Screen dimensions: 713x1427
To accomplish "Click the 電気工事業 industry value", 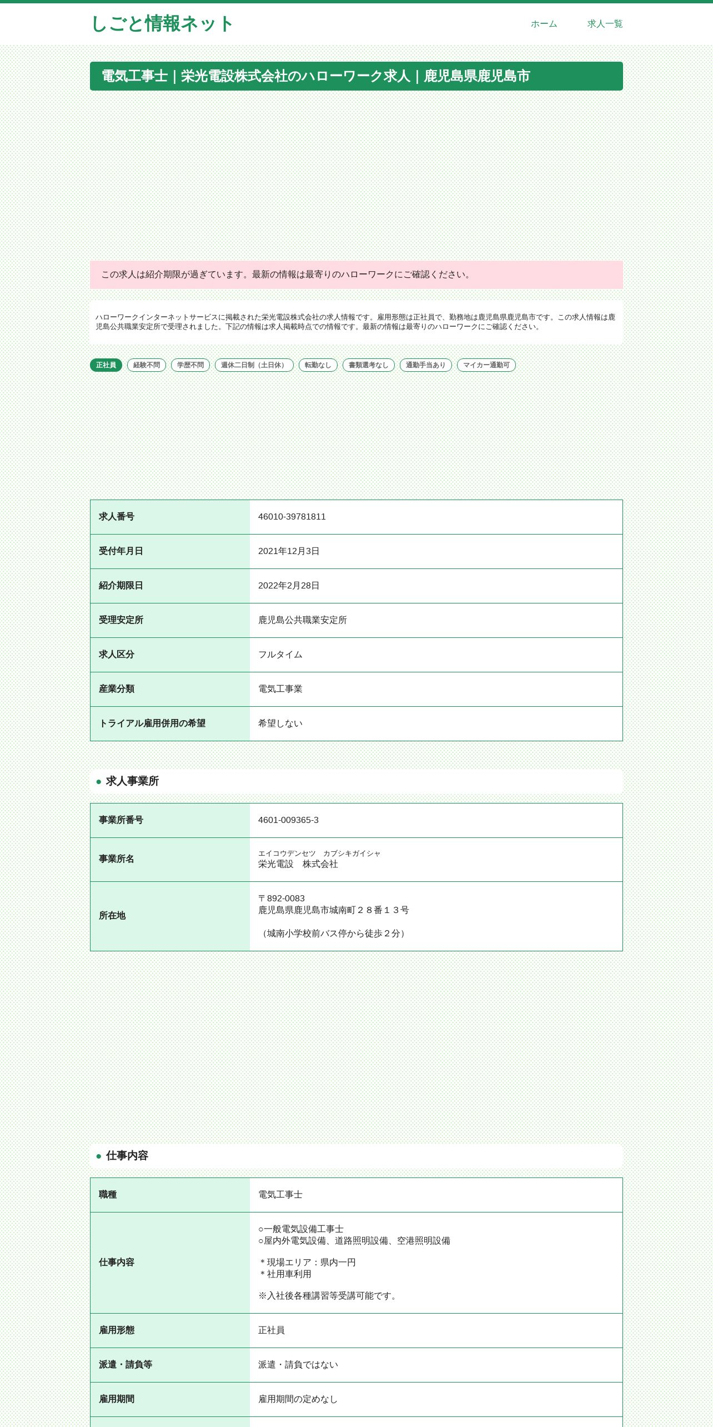I will click(x=280, y=689).
